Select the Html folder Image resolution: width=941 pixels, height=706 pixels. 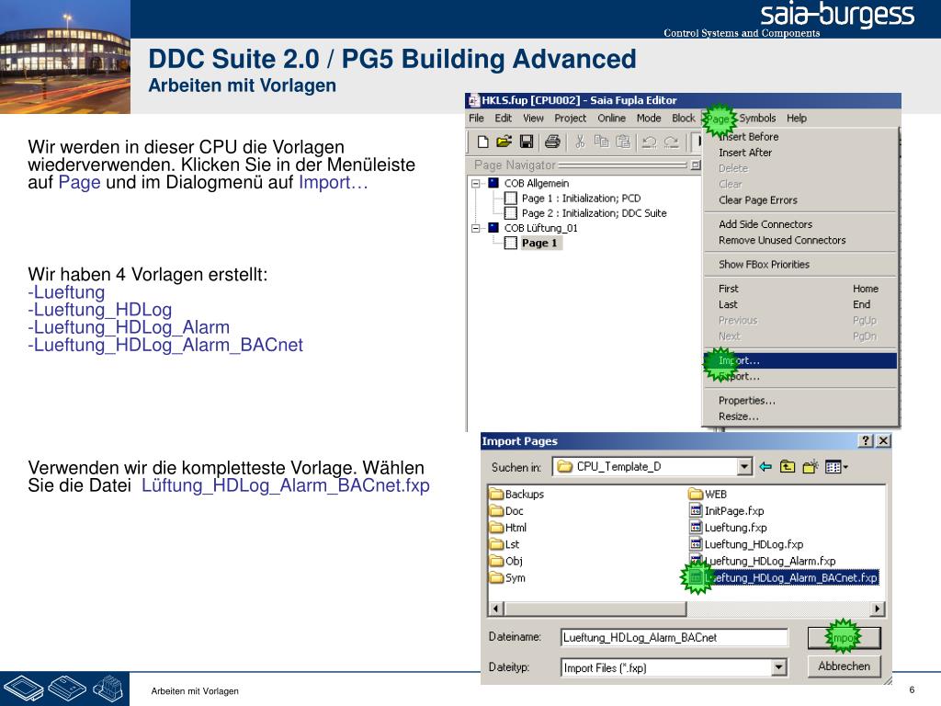(x=508, y=528)
